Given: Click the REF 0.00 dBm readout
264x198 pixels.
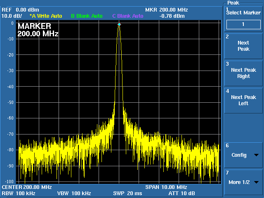Looking at the screenshot, I should (x=20, y=10).
